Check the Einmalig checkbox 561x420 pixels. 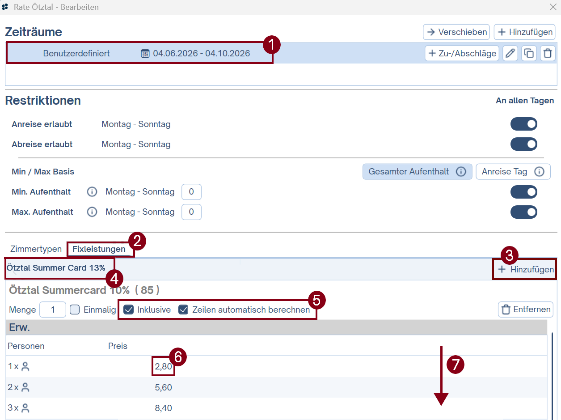(75, 310)
